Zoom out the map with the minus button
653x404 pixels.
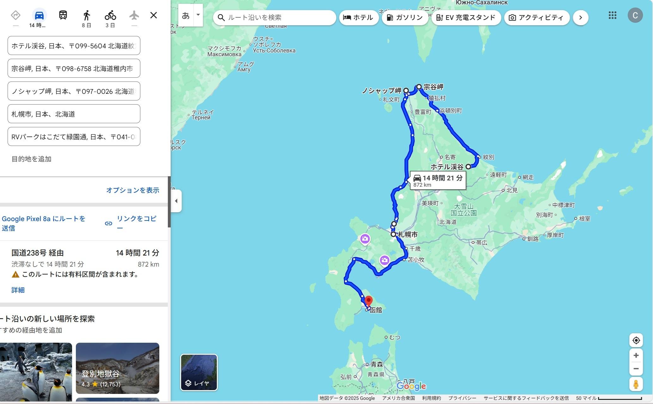[636, 369]
